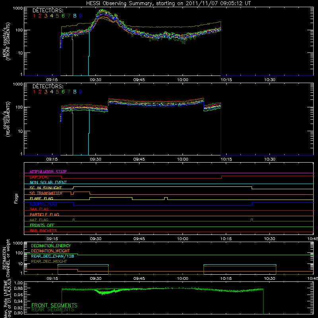
Task: Click 09:45 tick label under rear segments plot
Action: click(x=139, y=159)
